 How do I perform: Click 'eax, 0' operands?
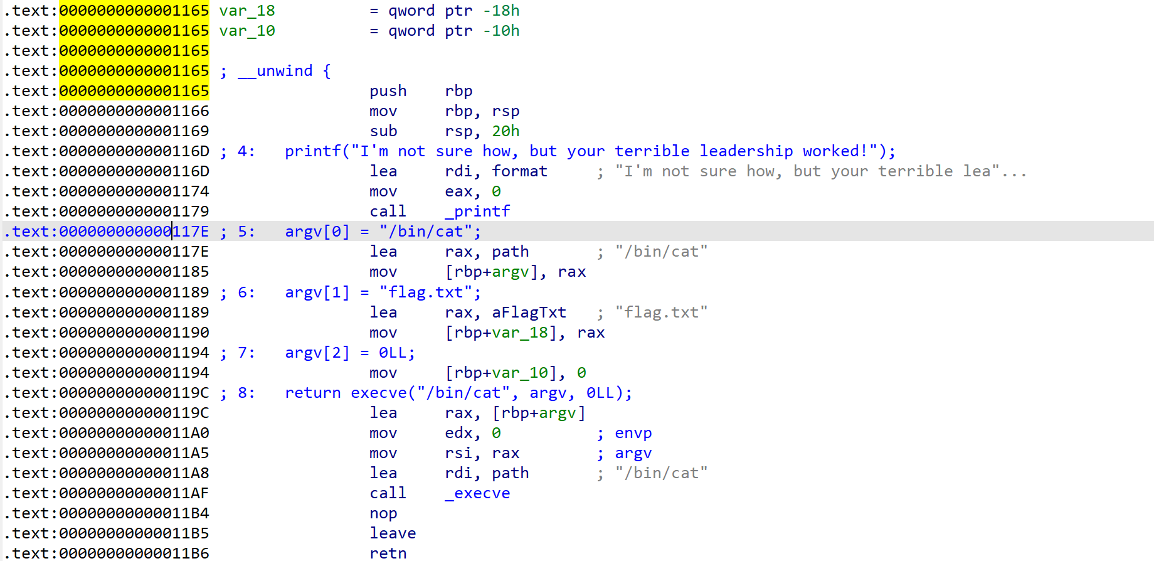pos(472,191)
